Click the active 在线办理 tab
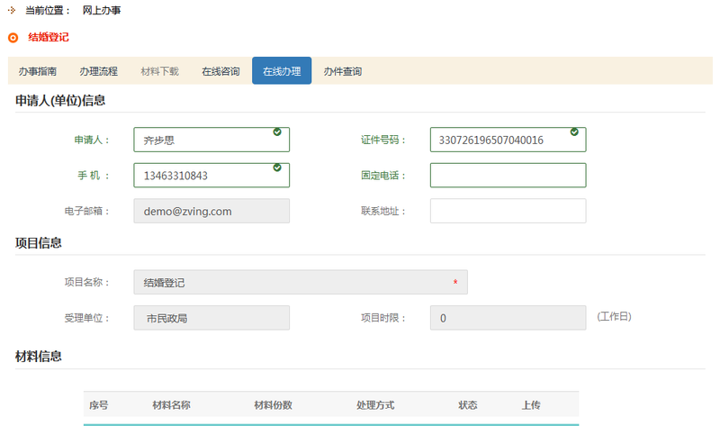 282,71
